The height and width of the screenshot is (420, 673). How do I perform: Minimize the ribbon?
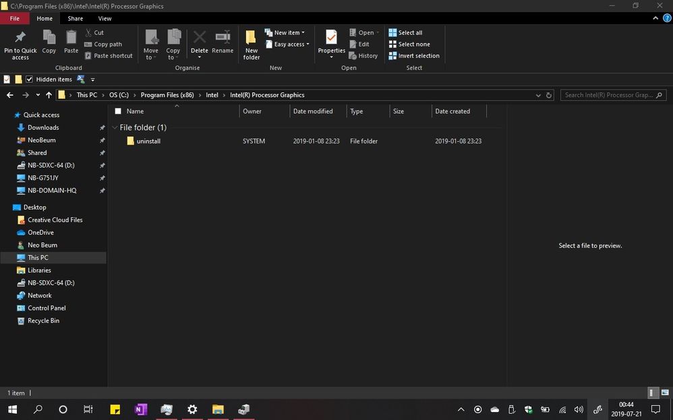point(655,18)
